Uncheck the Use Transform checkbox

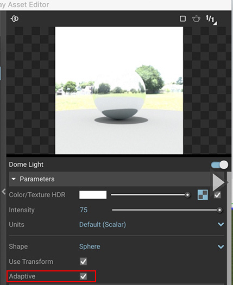coord(83,262)
